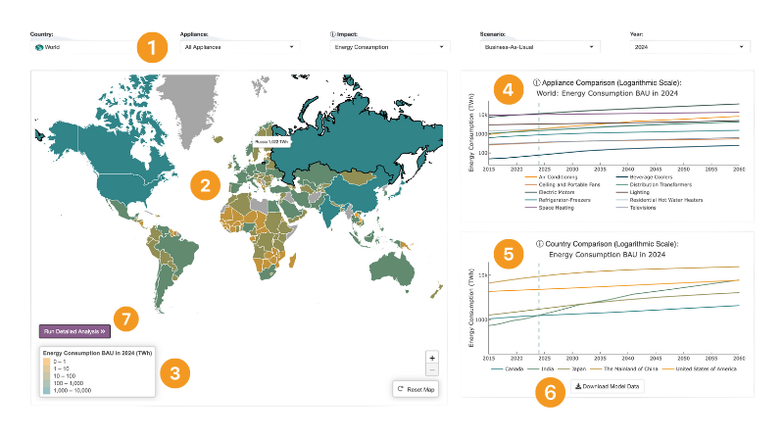
Task: Click the reset arrow icon in Reset Map
Action: 401,389
